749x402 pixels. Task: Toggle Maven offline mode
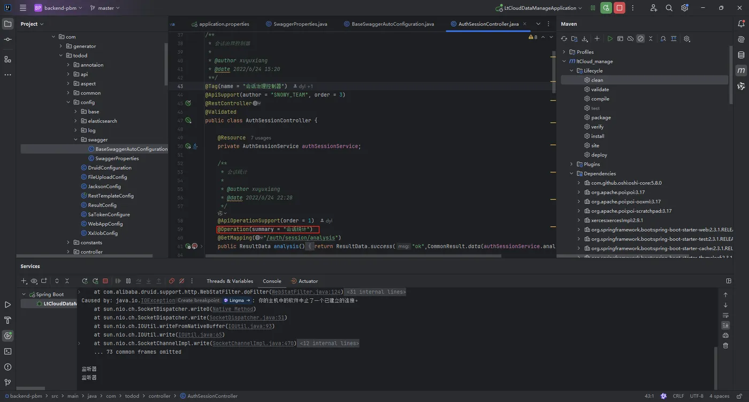[630, 39]
